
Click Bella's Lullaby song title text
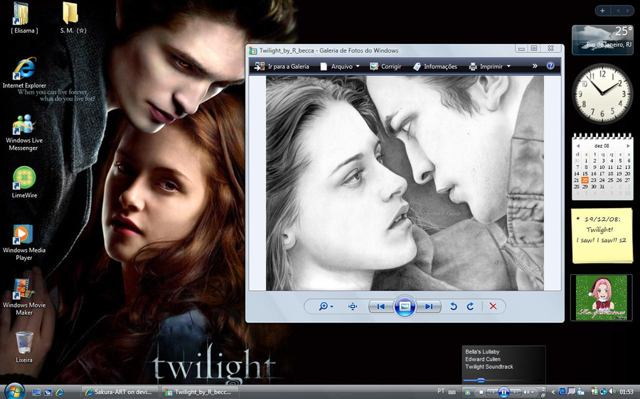click(482, 351)
